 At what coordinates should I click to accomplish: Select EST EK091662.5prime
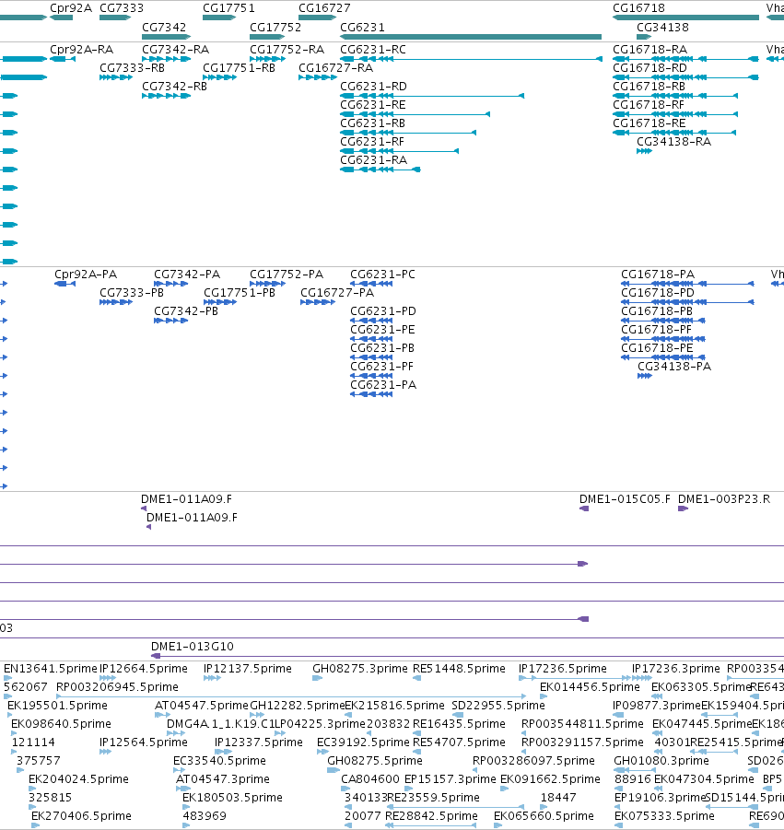550,779
